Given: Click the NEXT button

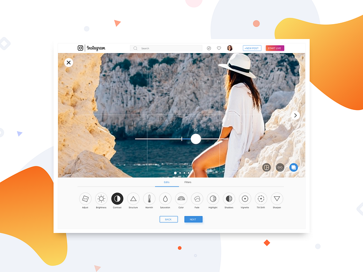Looking at the screenshot, I should coord(193,219).
